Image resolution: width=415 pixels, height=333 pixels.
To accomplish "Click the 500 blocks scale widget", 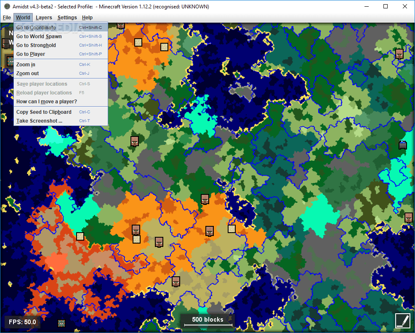I will point(208,320).
